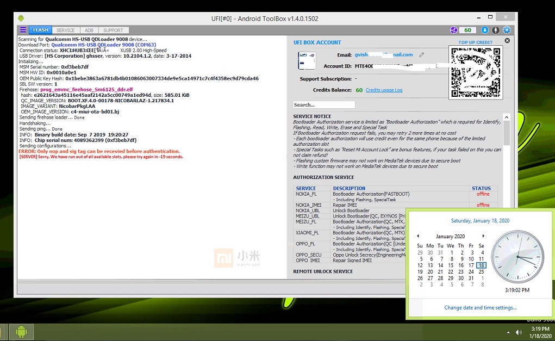Screen dimensions: 555x341
Task: Open the Credits usage Log link
Action: (384, 90)
